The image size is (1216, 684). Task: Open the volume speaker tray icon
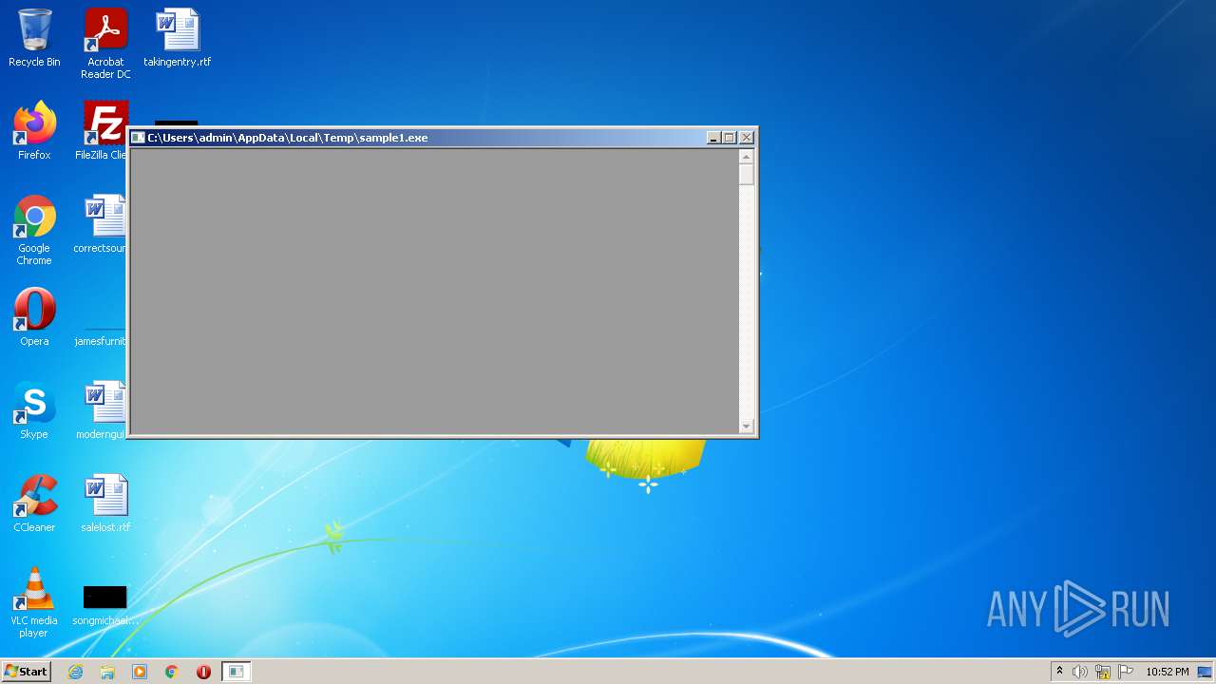1080,672
